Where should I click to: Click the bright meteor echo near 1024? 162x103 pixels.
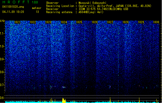point(64,87)
